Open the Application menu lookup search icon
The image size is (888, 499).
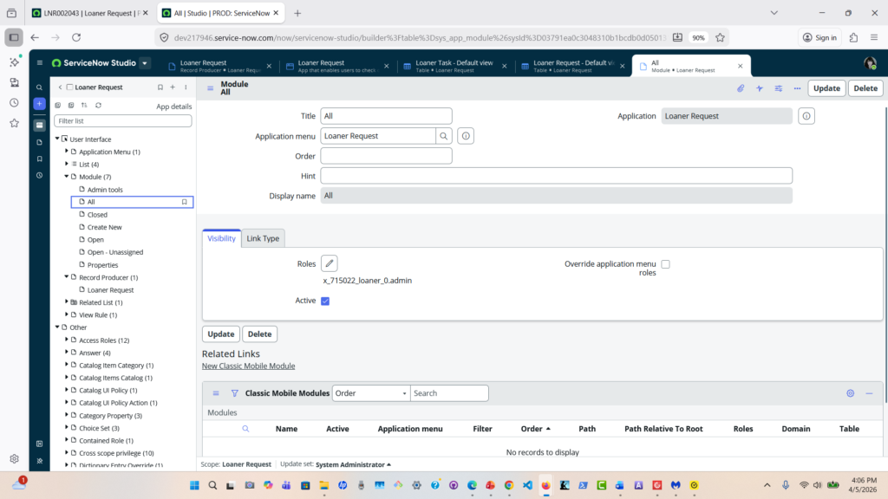click(x=444, y=136)
